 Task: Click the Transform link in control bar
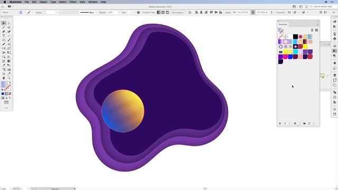coord(280,13)
